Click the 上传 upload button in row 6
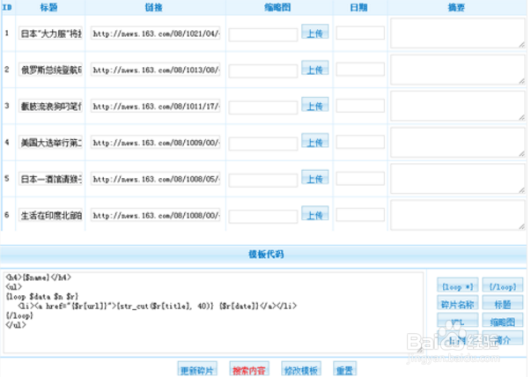The image size is (531, 377). 315,214
